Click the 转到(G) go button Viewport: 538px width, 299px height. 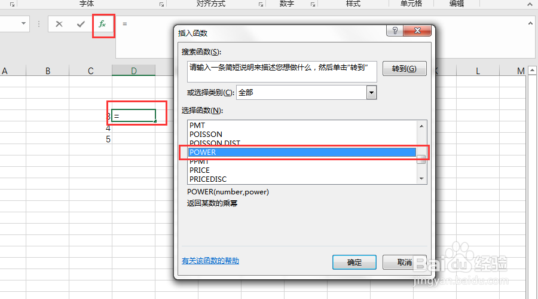405,68
